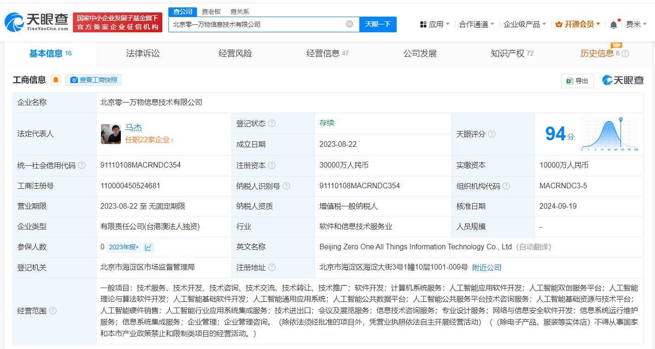Select the 基本信息 tab

(x=51, y=54)
